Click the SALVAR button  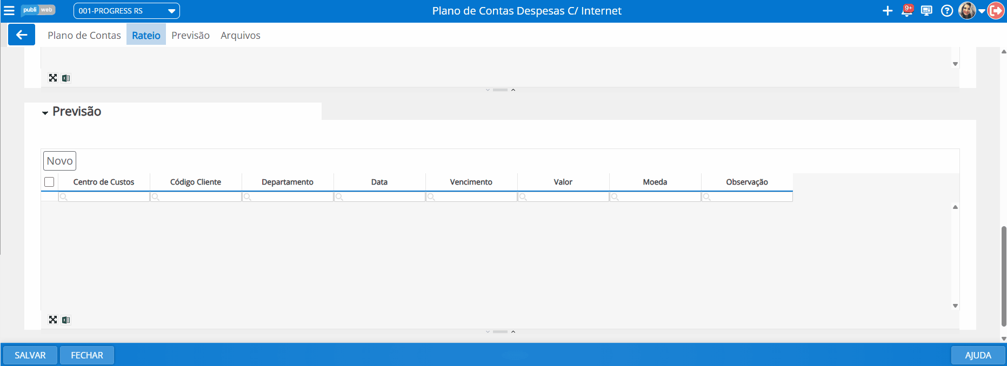pos(30,355)
